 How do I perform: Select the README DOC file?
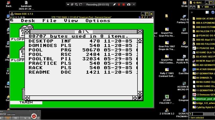pos(80,72)
